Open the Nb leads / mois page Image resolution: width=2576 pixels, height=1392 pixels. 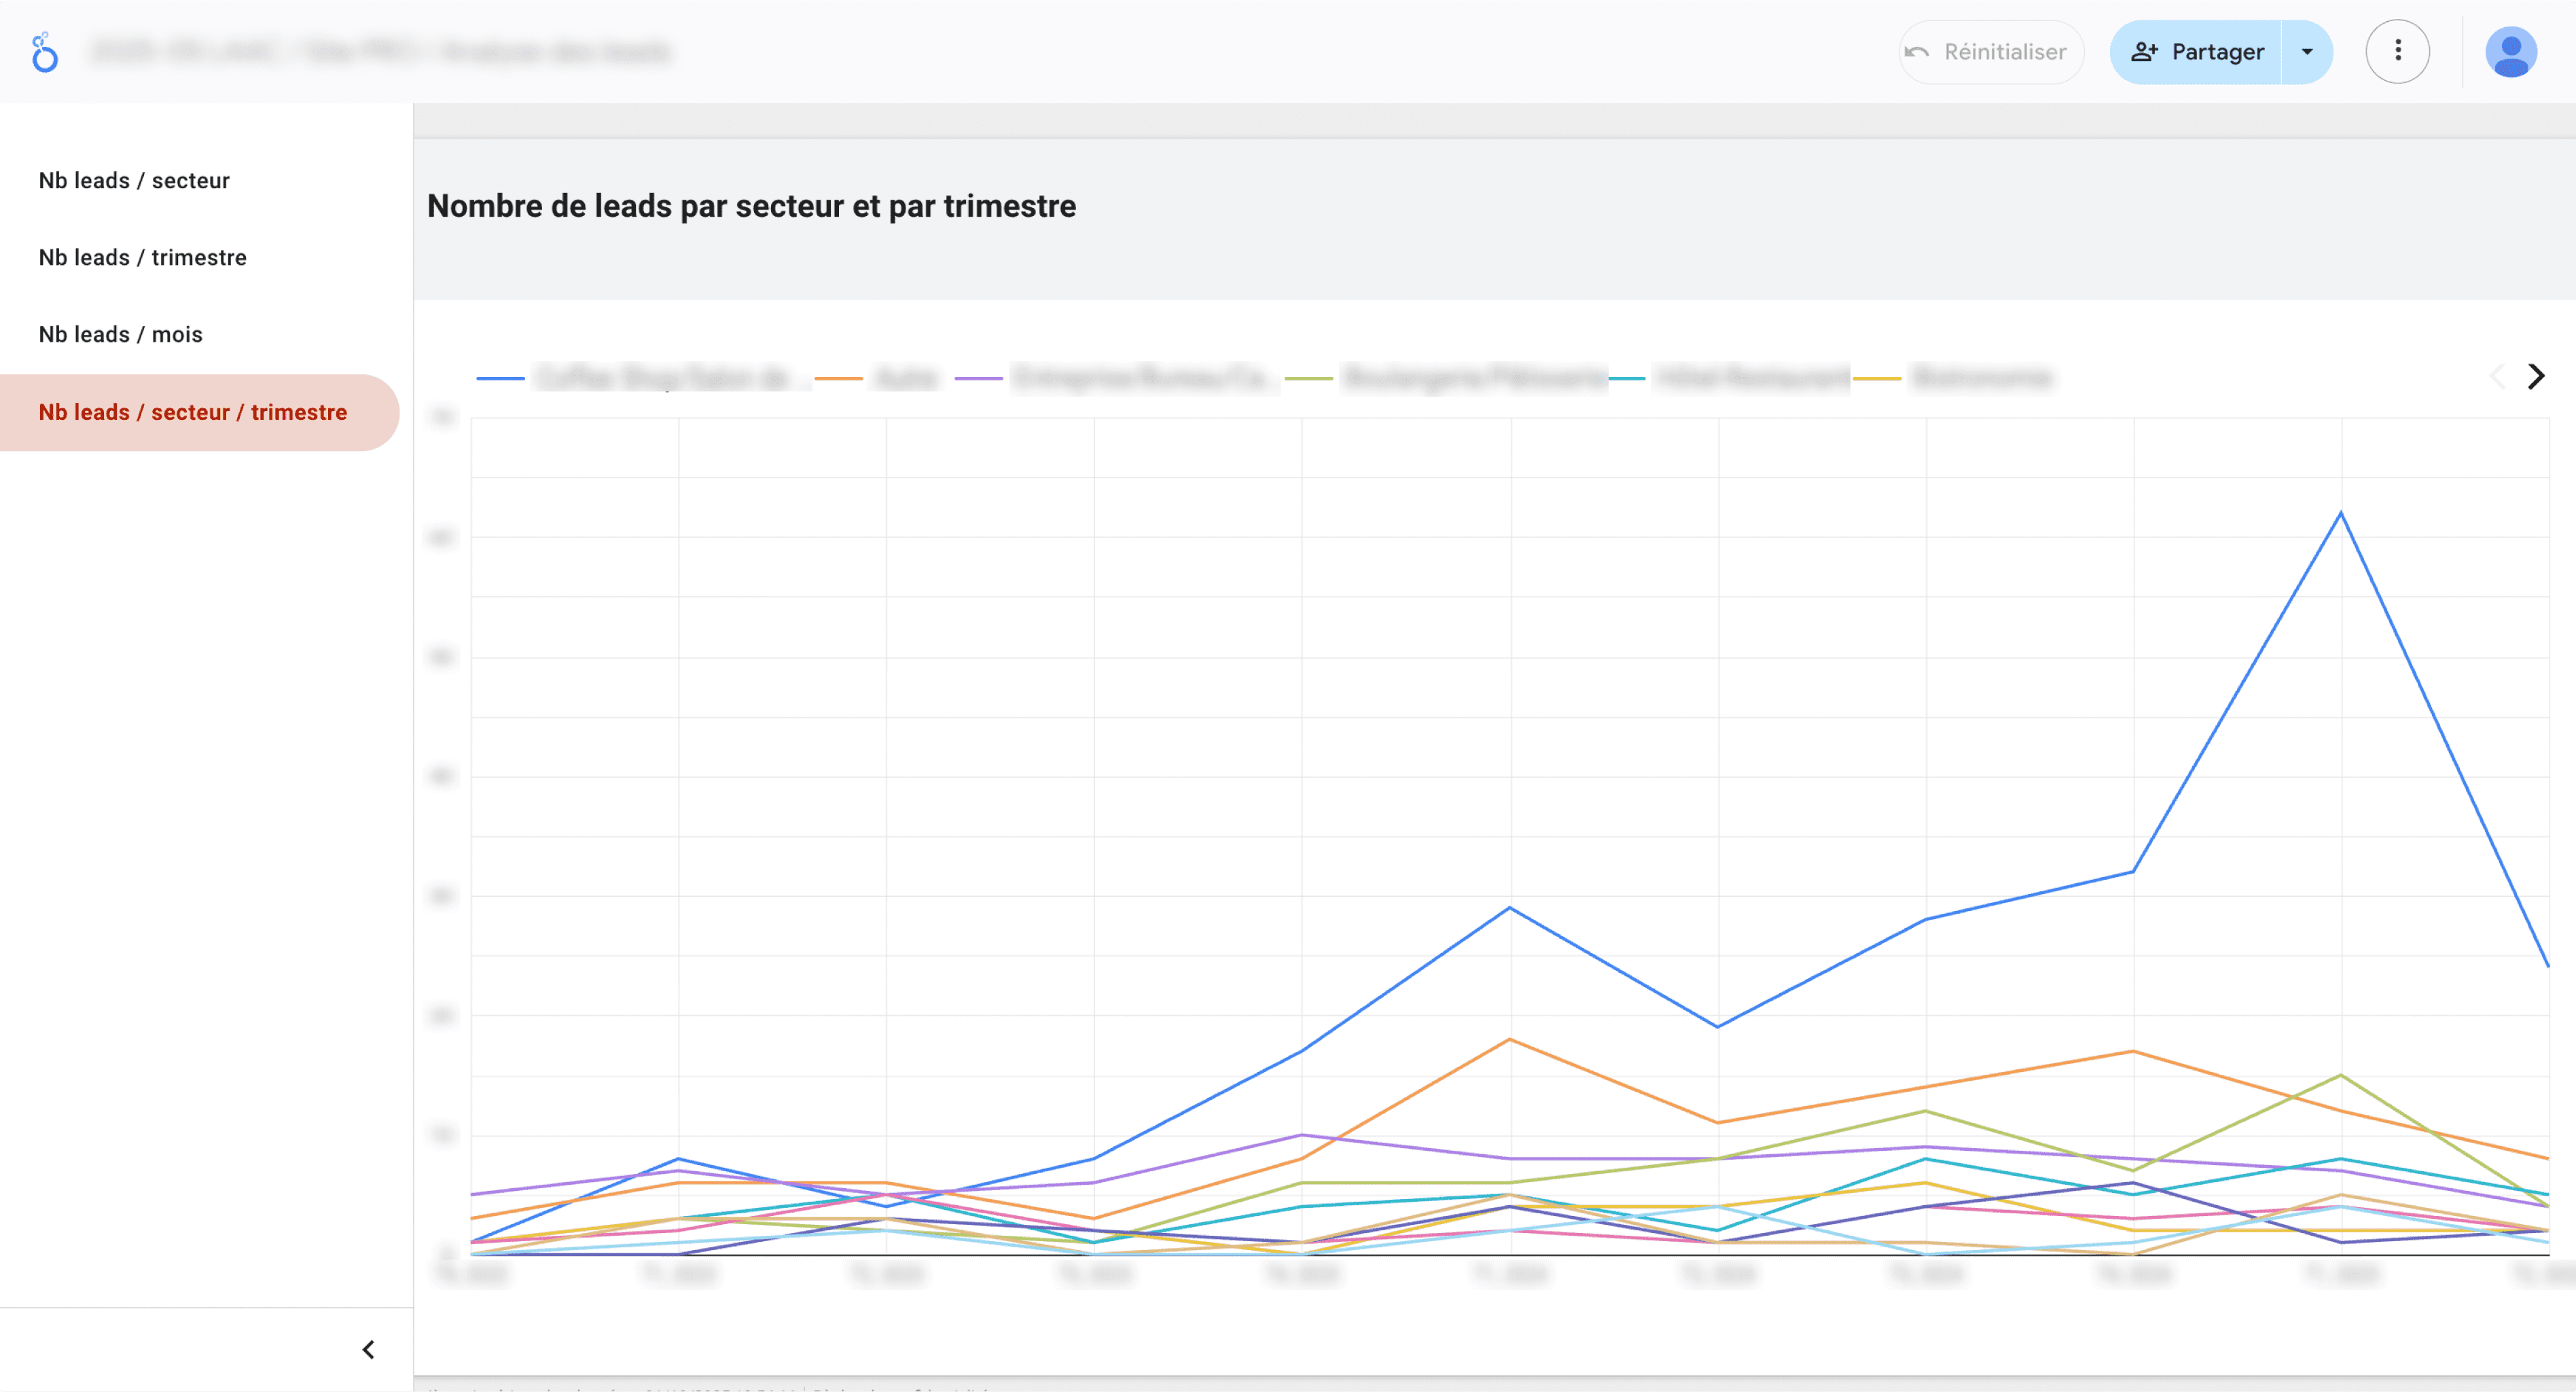pyautogui.click(x=120, y=335)
